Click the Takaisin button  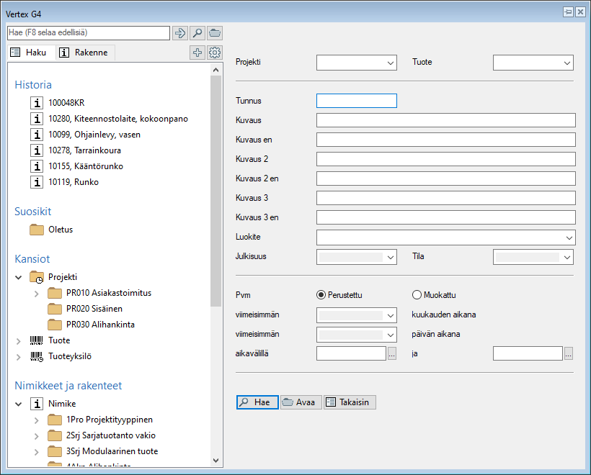pos(350,402)
